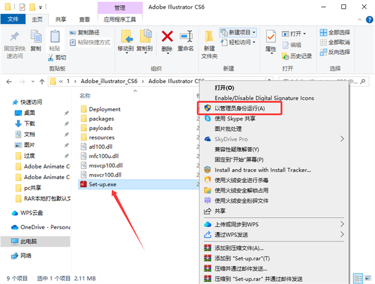Viewport: 375px width, 284px height.
Task: Open the File (文件) tab
Action: coord(13,19)
